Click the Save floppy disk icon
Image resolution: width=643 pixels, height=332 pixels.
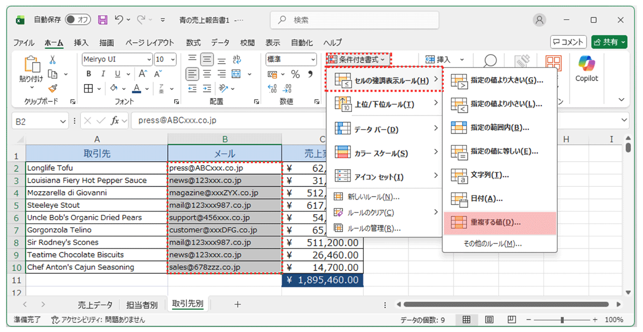tap(103, 20)
